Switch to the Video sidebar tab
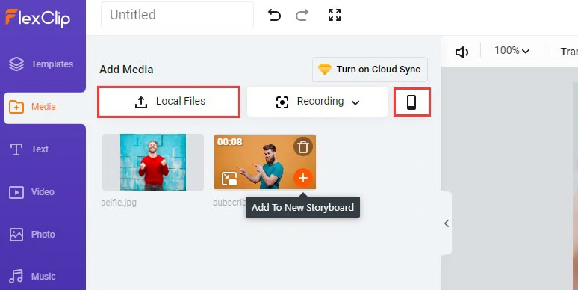Screen dimensions: 578x290 click(x=31, y=192)
